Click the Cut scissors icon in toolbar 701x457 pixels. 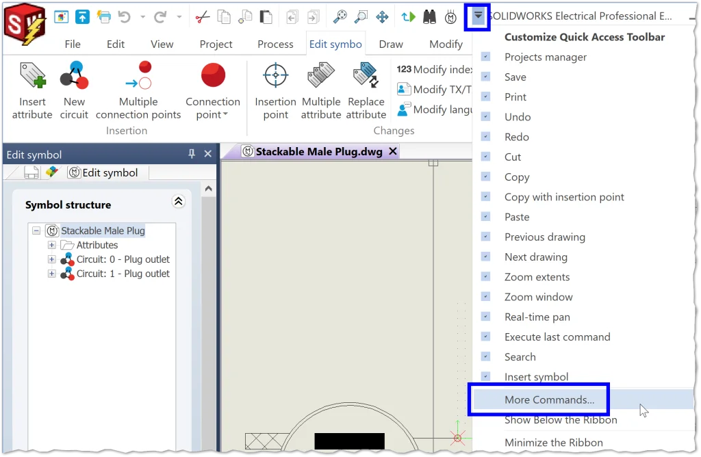tap(202, 17)
